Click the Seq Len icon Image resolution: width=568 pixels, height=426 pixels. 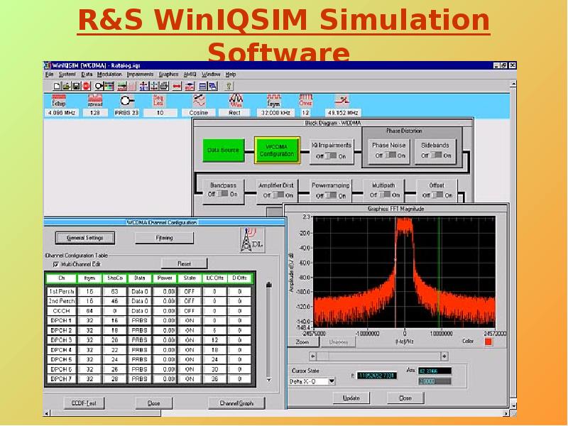coord(158,100)
